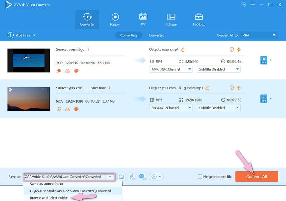Click the 1920x1080 output resolution value

193,100
